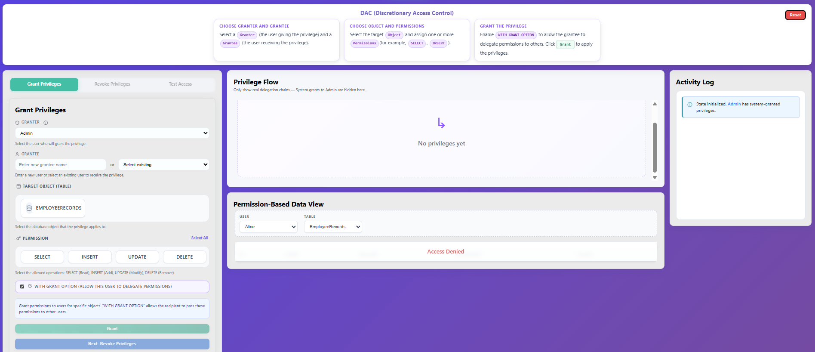Open the Granter Admin dropdown
The image size is (815, 352).
[x=112, y=133]
